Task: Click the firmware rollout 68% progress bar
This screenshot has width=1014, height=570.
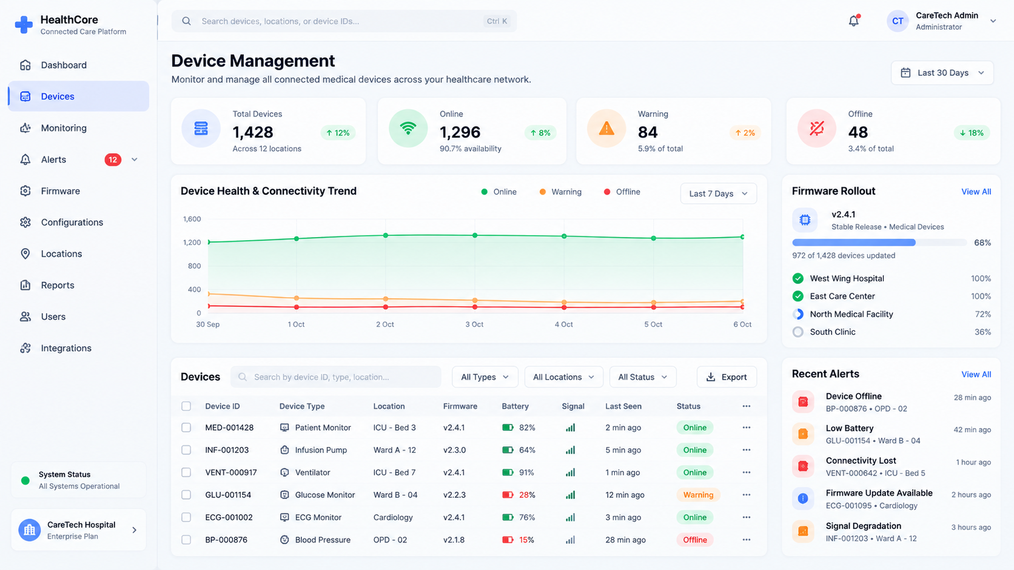Action: point(879,243)
